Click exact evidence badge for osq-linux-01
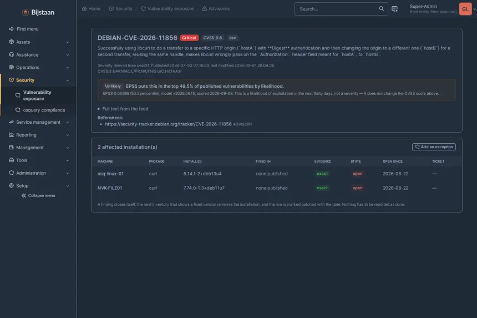This screenshot has height=318, width=477. tap(322, 174)
